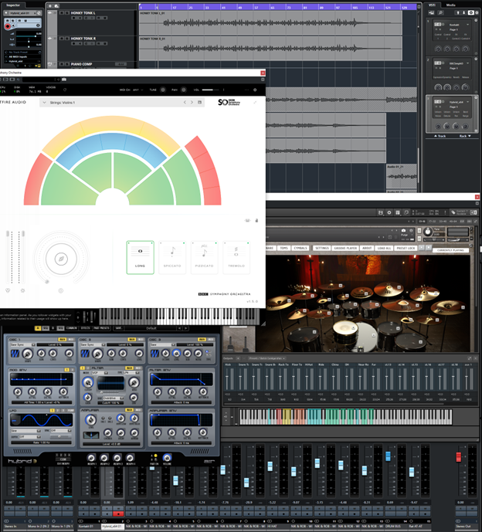Open OSC 2 waveform type dropdown
Screen dimensions: 482x532
point(93,344)
